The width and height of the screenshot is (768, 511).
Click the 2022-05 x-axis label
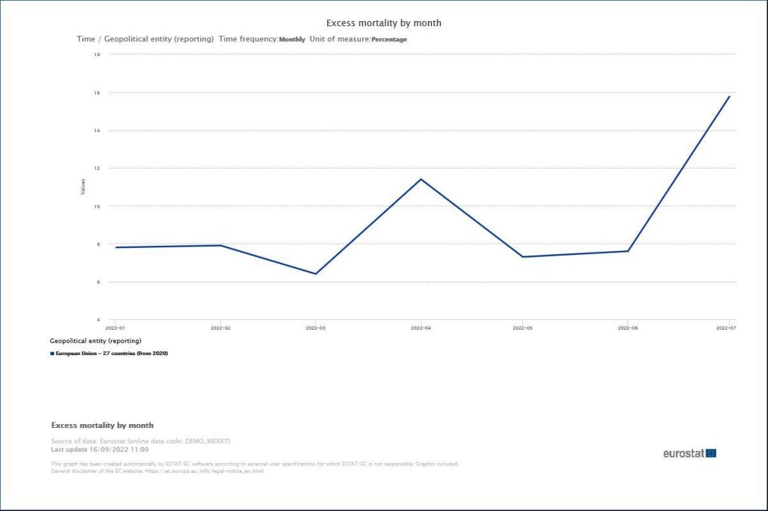tap(523, 328)
